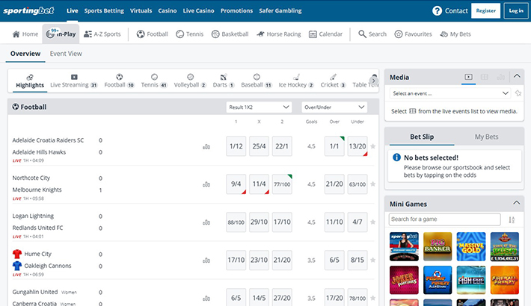Go to Home in navigation bar

(25, 34)
